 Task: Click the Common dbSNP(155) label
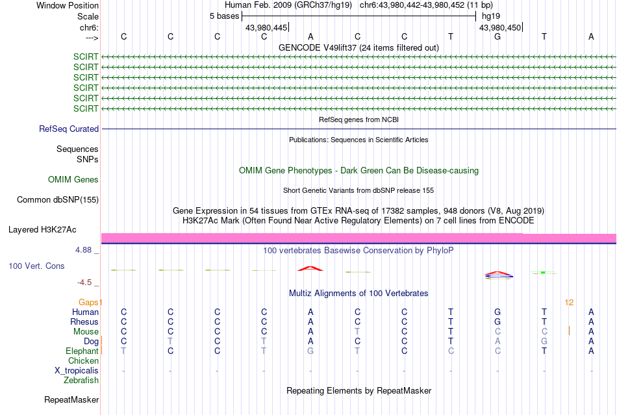pyautogui.click(x=57, y=200)
